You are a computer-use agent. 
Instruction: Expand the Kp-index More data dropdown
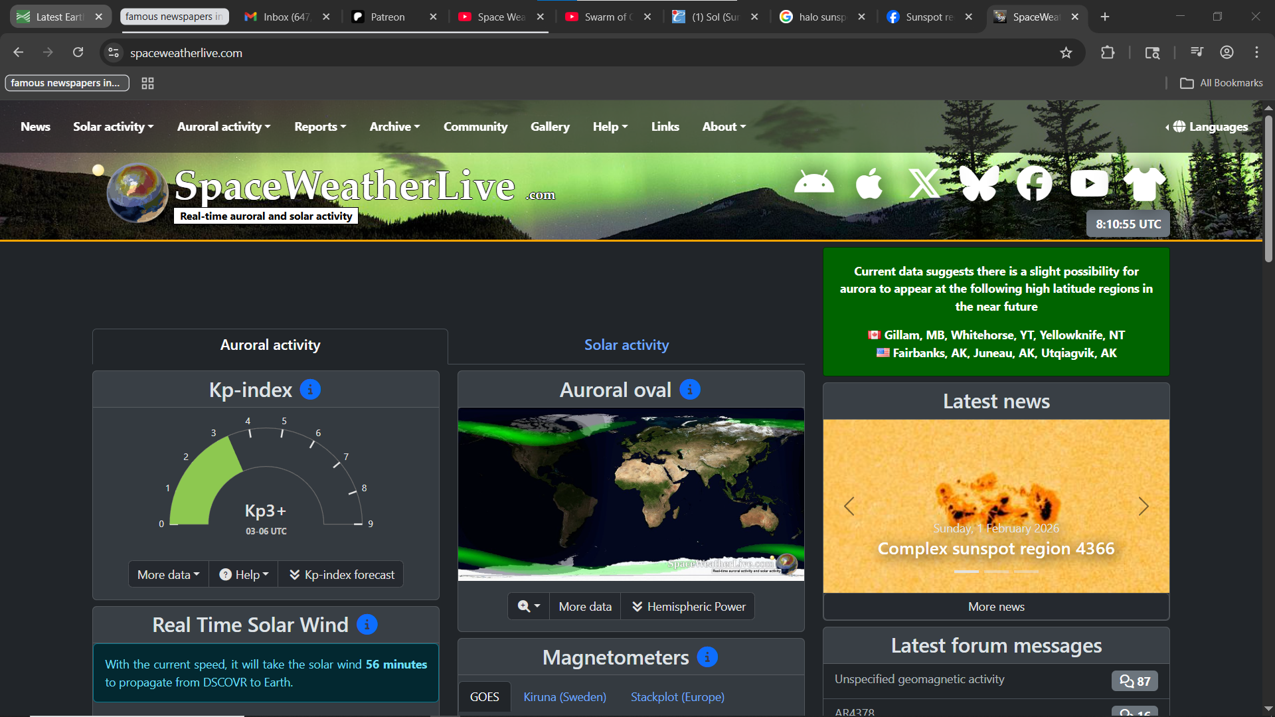[168, 575]
